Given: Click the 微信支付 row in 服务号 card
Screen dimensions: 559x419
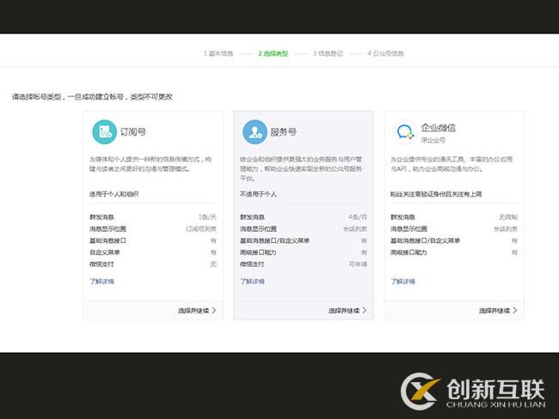Looking at the screenshot, I should (x=304, y=264).
